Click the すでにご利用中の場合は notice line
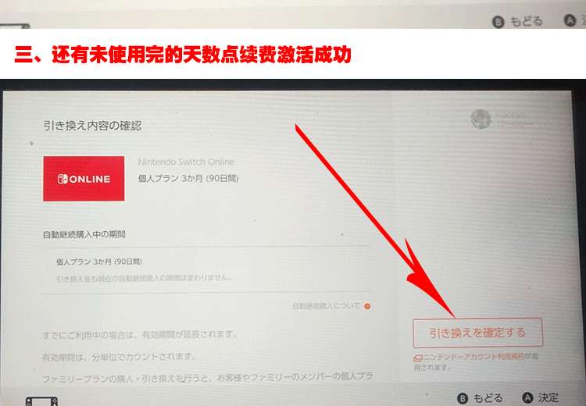Viewport: 586px width, 406px height. point(140,335)
